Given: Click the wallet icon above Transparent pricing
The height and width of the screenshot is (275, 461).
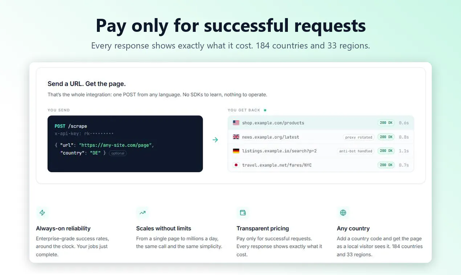Looking at the screenshot, I should tap(243, 213).
